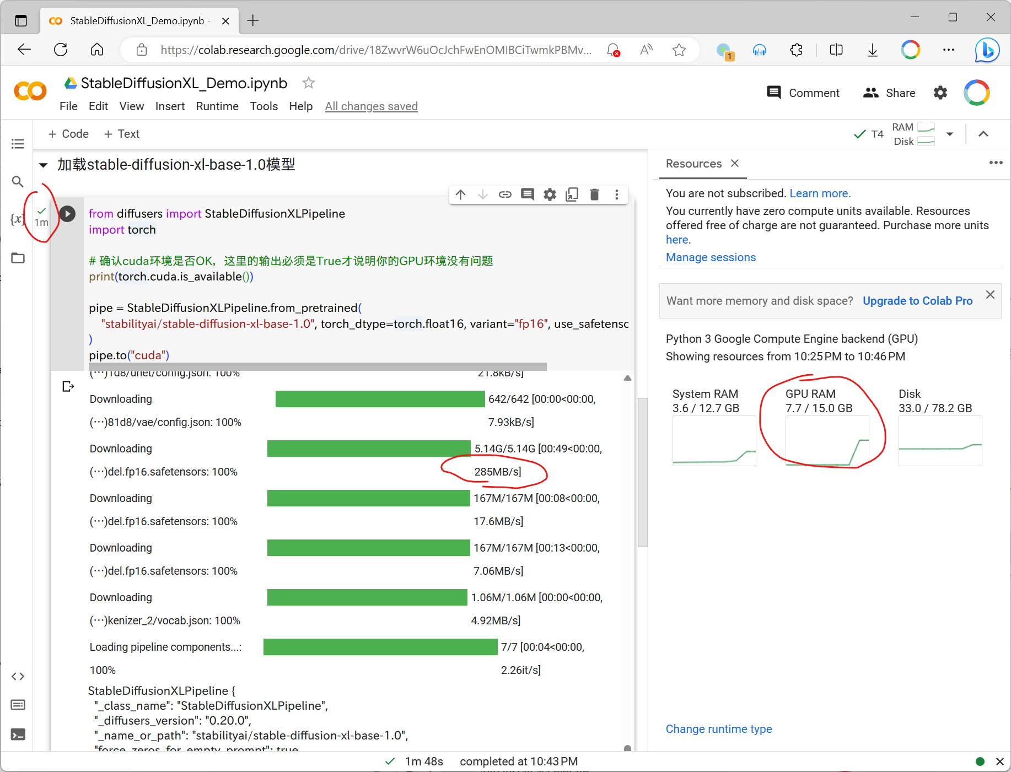
Task: Click the GPU RAM usage graph
Action: point(827,441)
